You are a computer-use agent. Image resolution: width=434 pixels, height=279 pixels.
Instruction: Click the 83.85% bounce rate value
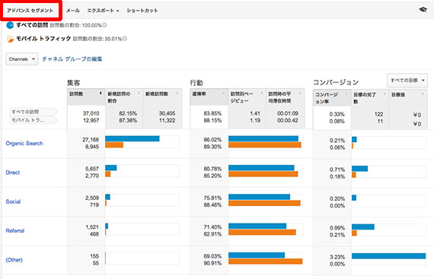tap(212, 113)
